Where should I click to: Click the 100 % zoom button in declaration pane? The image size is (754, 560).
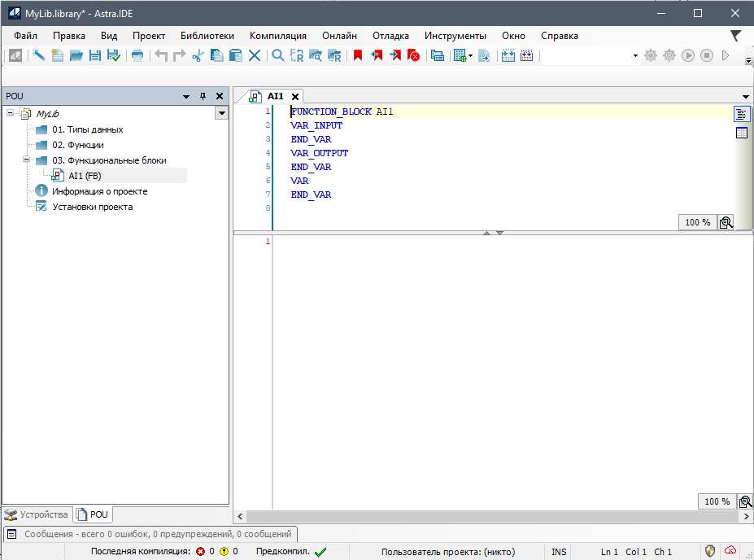697,222
